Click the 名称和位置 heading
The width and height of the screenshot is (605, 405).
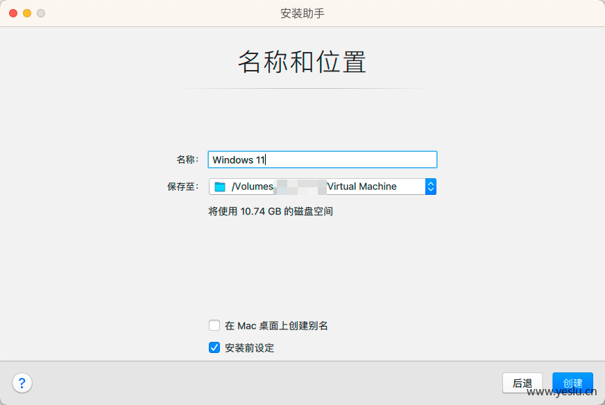coord(302,62)
